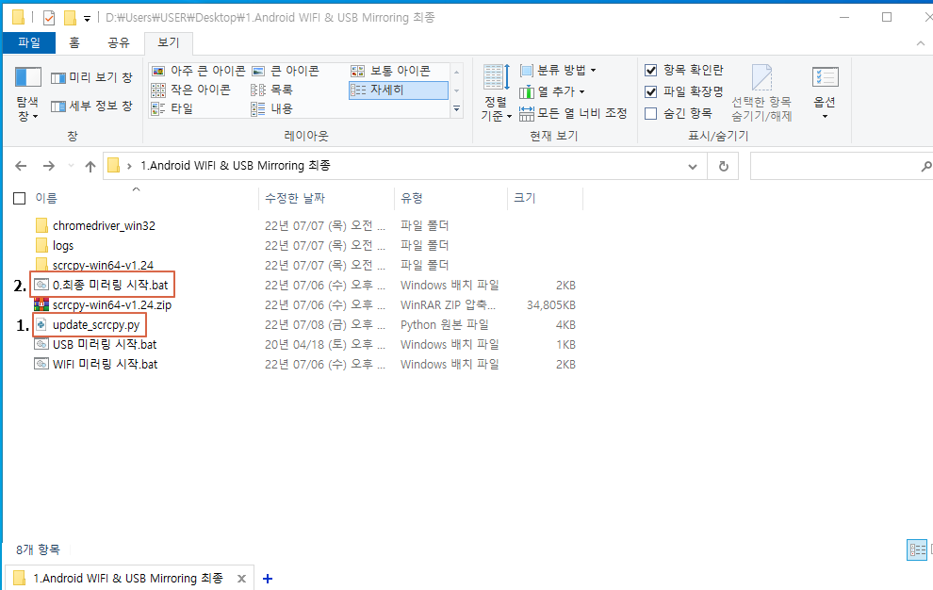The width and height of the screenshot is (933, 590).
Task: Add a new tab with plus button
Action: pos(268,578)
